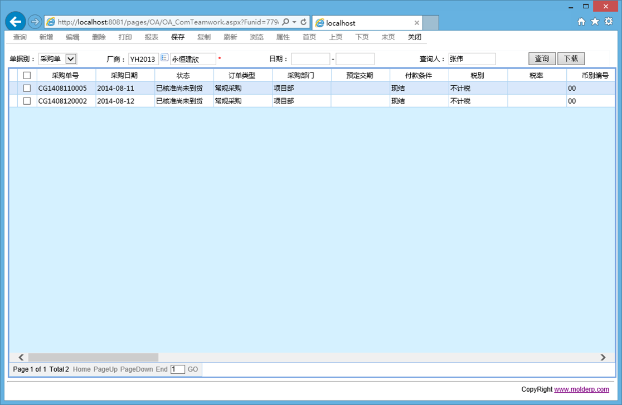Open the vendor lookup icon beside YH2013
622x405 pixels.
pos(164,58)
